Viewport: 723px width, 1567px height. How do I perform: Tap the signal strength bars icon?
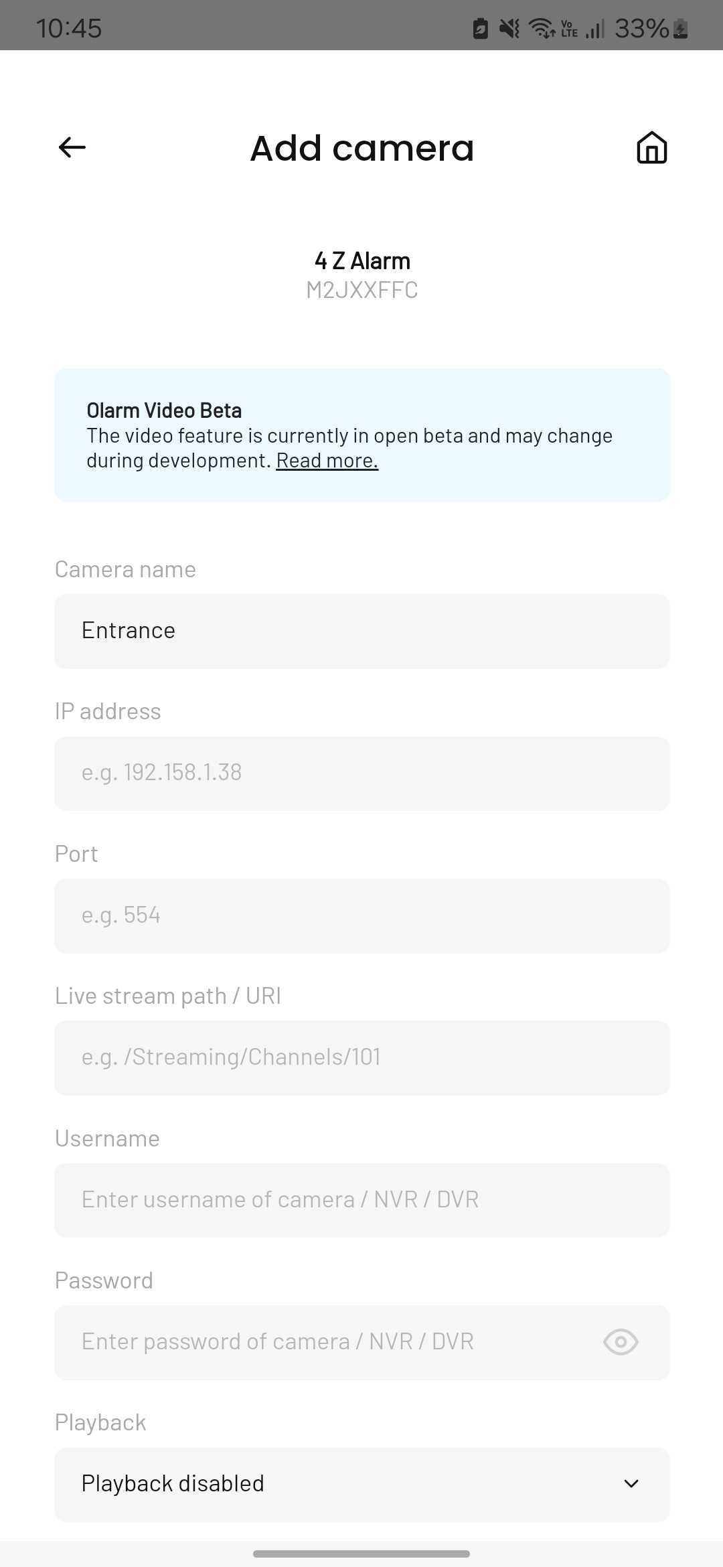coord(595,29)
